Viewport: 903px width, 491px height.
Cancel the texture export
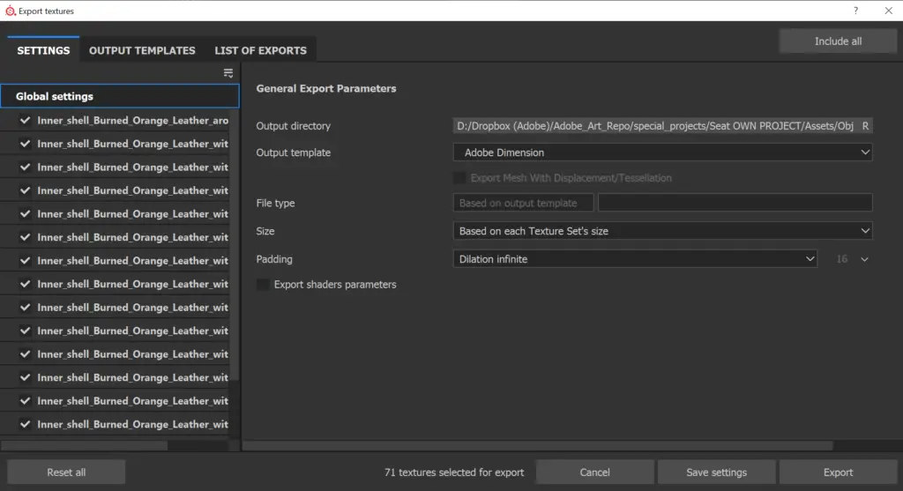(594, 472)
